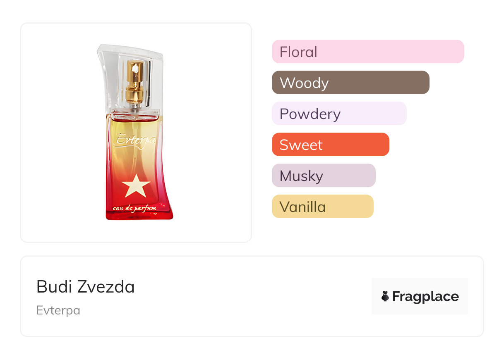
Task: Click the Vanilla label text
Action: [x=302, y=207]
